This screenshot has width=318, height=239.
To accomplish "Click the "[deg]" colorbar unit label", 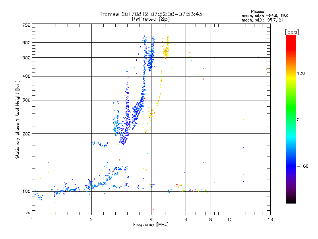I will (292, 32).
